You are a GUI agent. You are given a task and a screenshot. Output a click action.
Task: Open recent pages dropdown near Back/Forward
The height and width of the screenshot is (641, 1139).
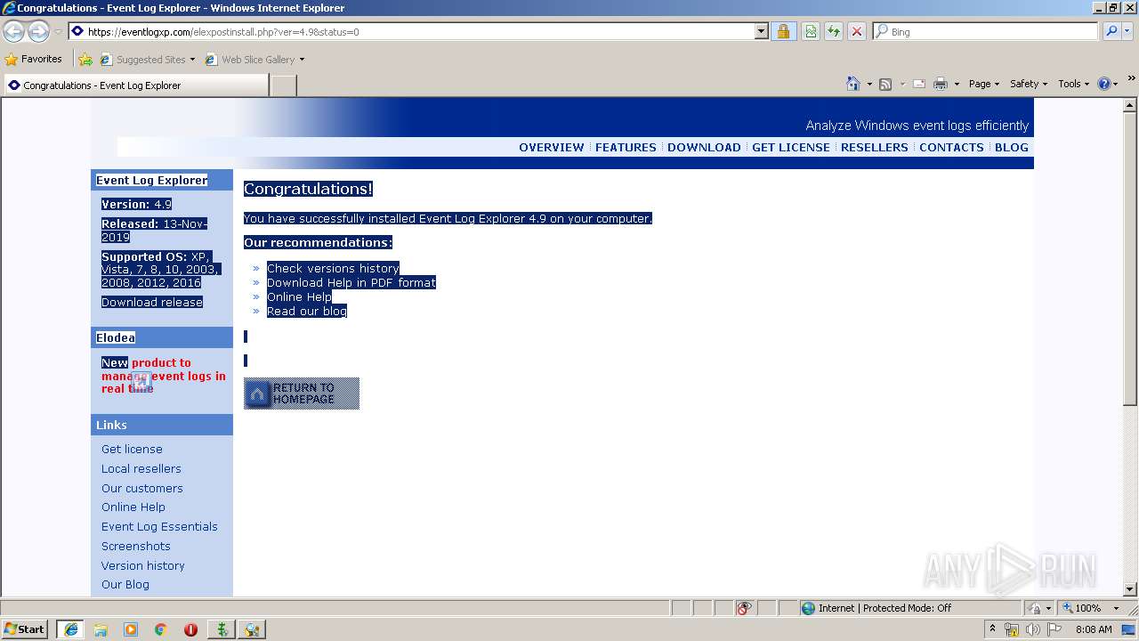58,31
